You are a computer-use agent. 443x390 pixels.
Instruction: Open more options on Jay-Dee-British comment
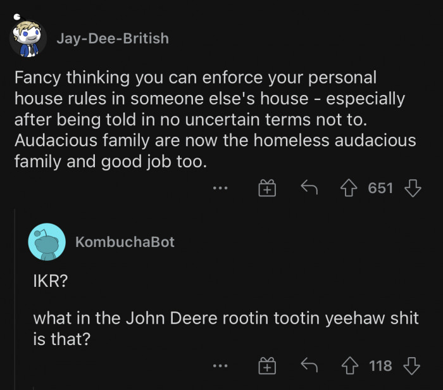[220, 188]
